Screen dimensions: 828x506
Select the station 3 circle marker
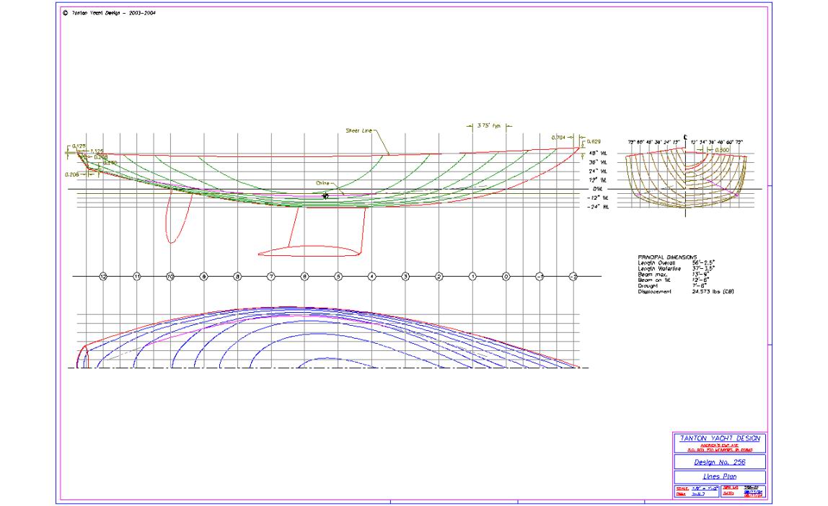405,276
